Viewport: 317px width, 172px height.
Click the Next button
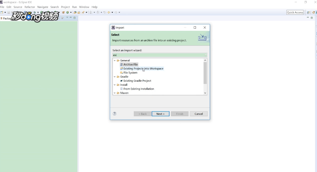[x=160, y=114]
